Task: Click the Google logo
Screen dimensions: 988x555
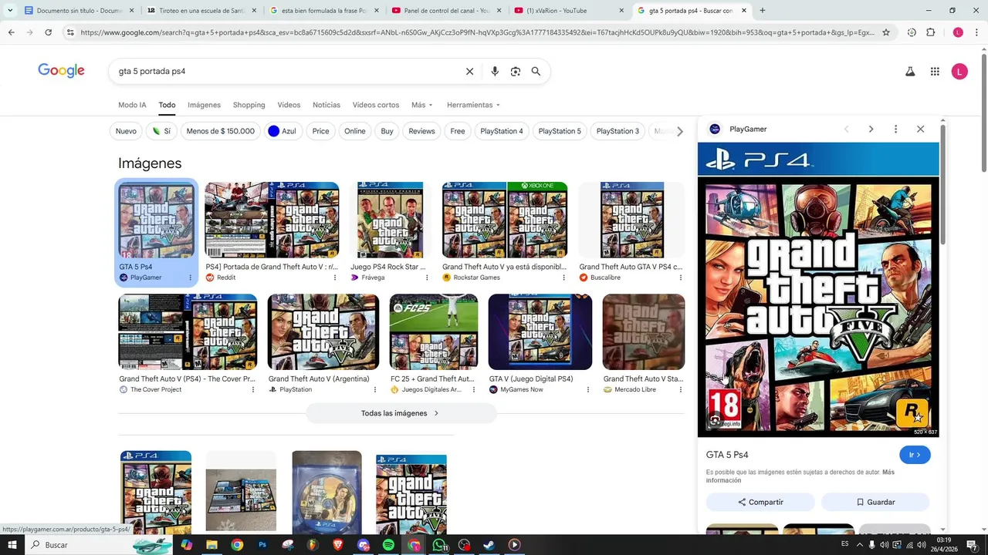Action: click(x=61, y=71)
